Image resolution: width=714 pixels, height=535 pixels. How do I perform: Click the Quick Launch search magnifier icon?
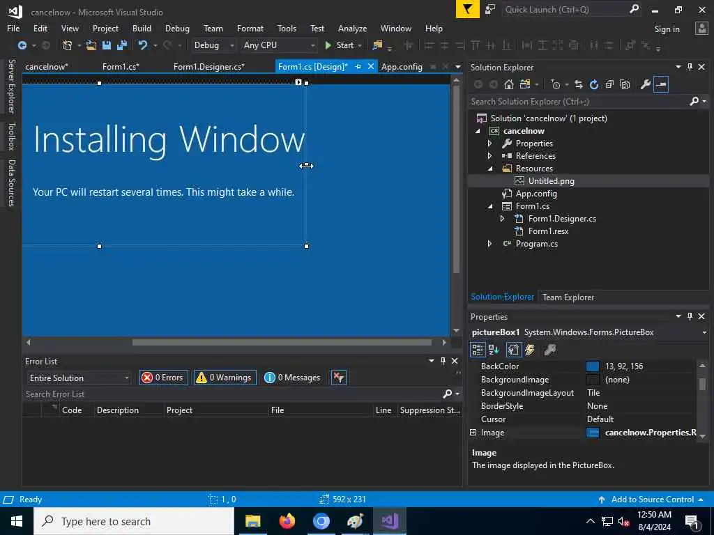(634, 8)
